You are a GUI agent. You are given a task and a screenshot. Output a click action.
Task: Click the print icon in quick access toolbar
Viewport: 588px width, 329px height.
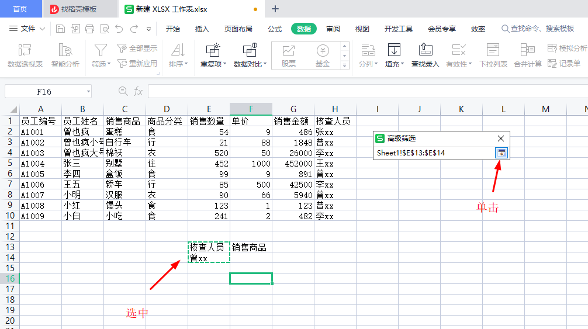point(89,29)
